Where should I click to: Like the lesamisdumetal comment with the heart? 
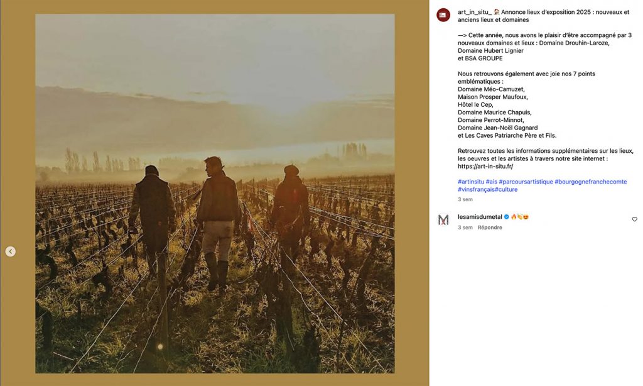[634, 219]
